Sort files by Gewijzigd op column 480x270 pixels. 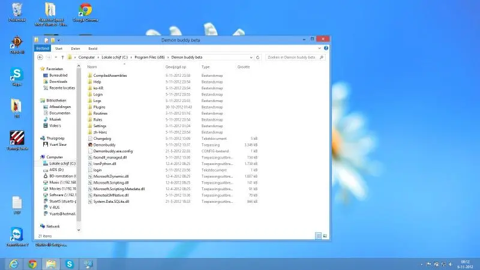coord(176,67)
